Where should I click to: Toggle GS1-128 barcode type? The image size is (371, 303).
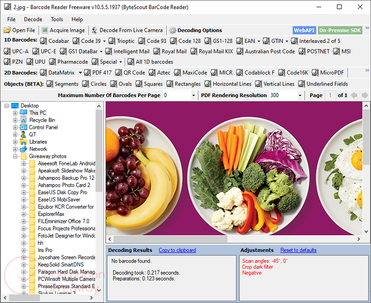pyautogui.click(x=218, y=41)
